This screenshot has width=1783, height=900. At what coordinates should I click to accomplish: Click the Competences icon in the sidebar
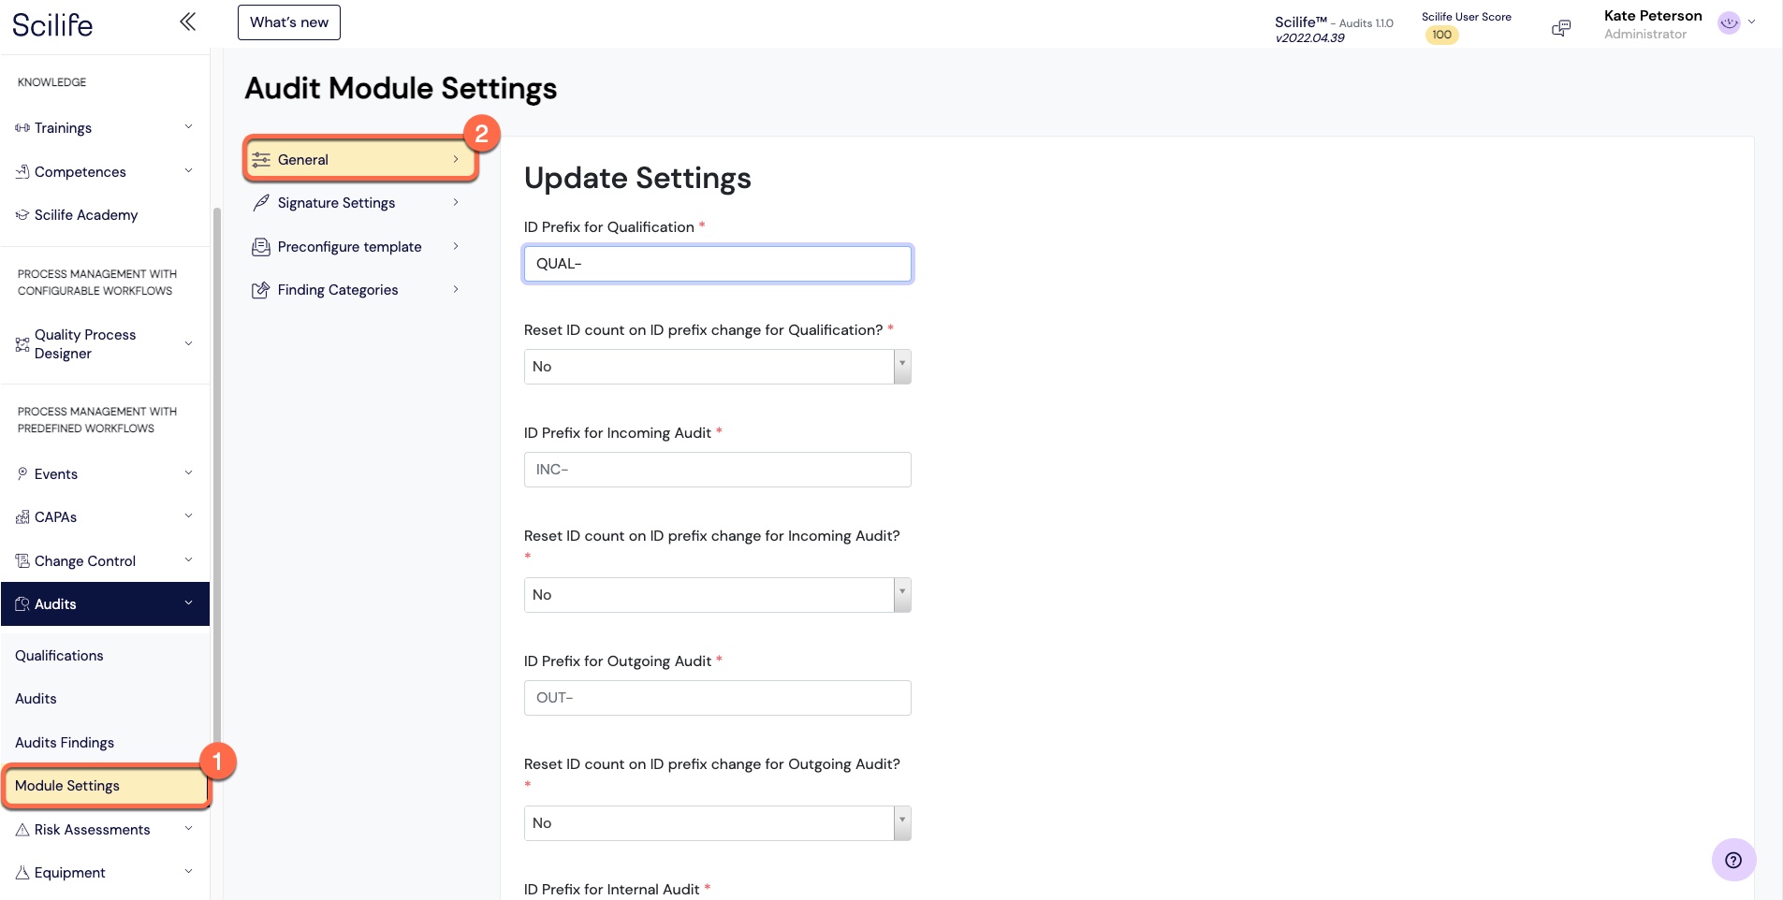click(x=22, y=171)
